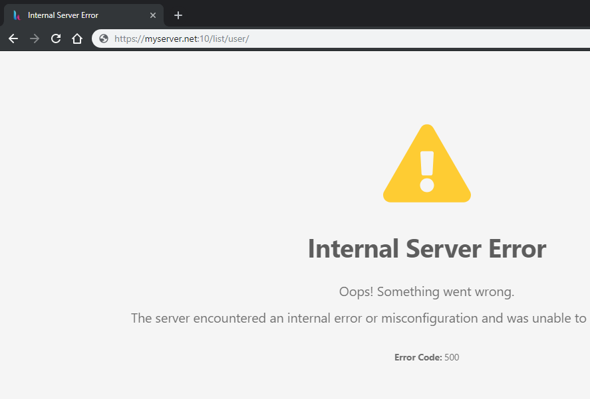590x399 pixels.
Task: Click the server misconfiguration message text
Action: [359, 318]
